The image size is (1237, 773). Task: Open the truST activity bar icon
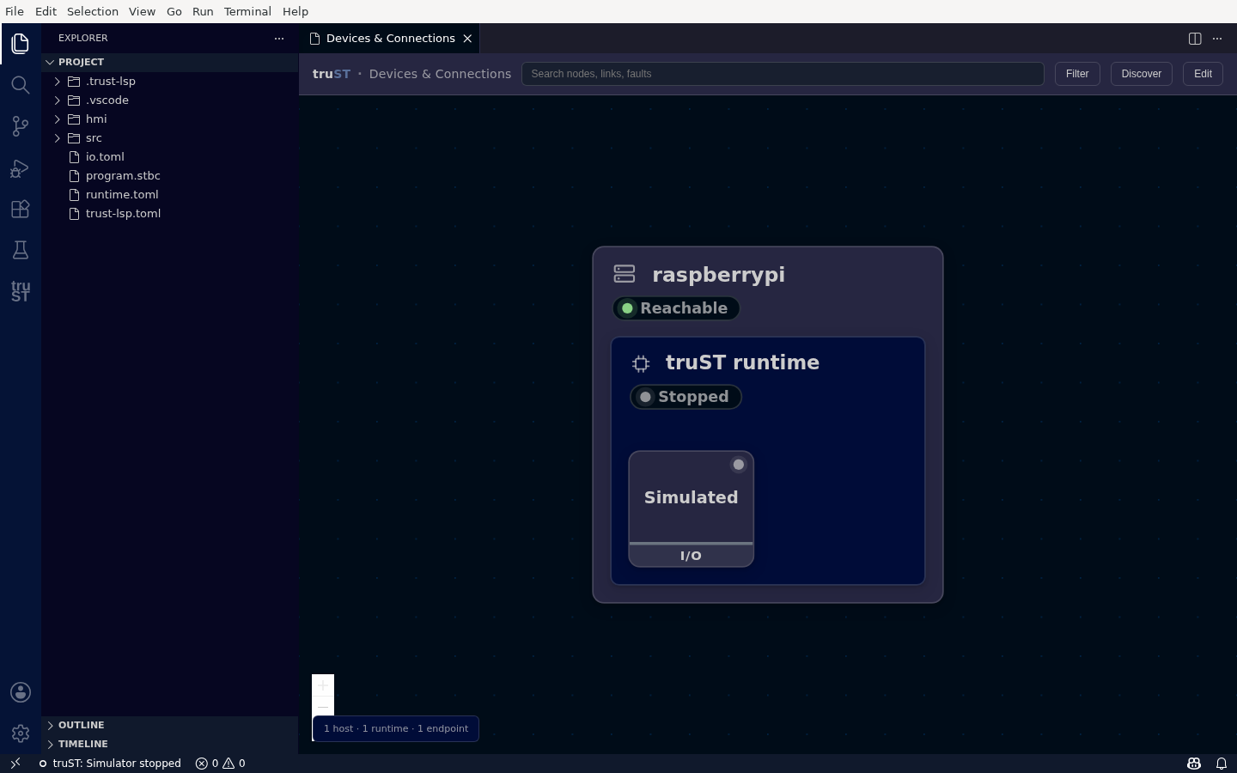point(21,291)
